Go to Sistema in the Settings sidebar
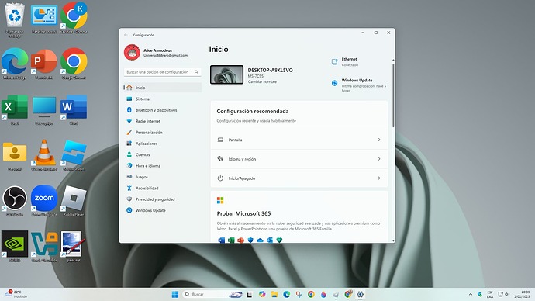This screenshot has width=535, height=301. (162, 99)
